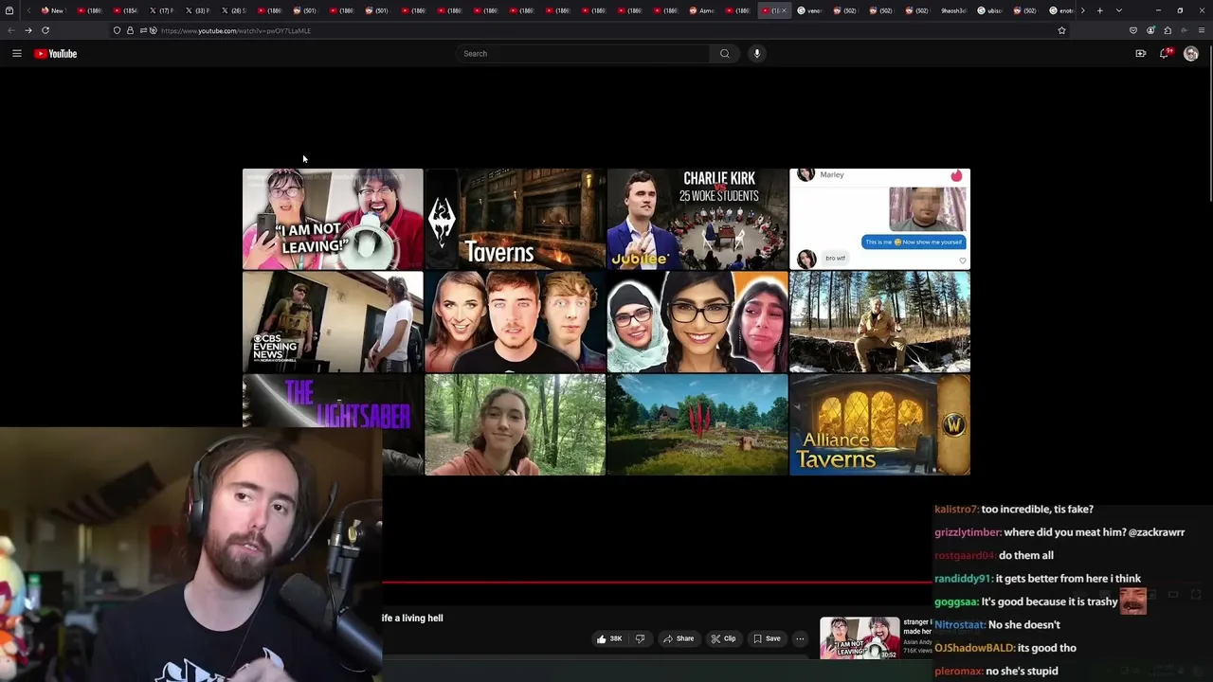Click chat username 'randiddy91'
The height and width of the screenshot is (682, 1213).
pos(963,579)
